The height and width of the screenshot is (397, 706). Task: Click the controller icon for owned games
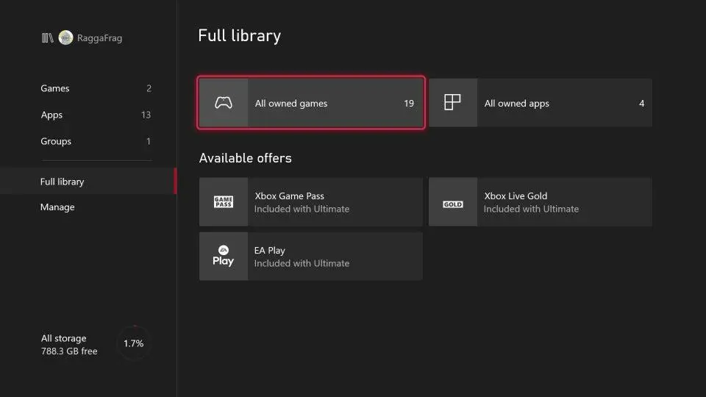[x=224, y=103]
